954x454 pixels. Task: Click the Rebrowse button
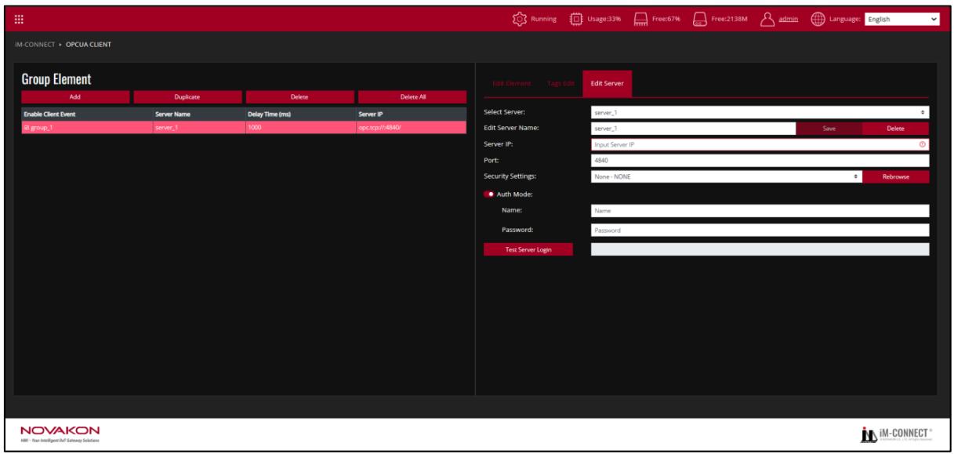point(896,176)
